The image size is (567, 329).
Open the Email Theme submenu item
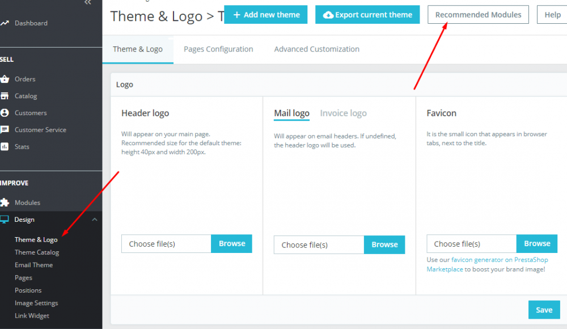(x=33, y=265)
